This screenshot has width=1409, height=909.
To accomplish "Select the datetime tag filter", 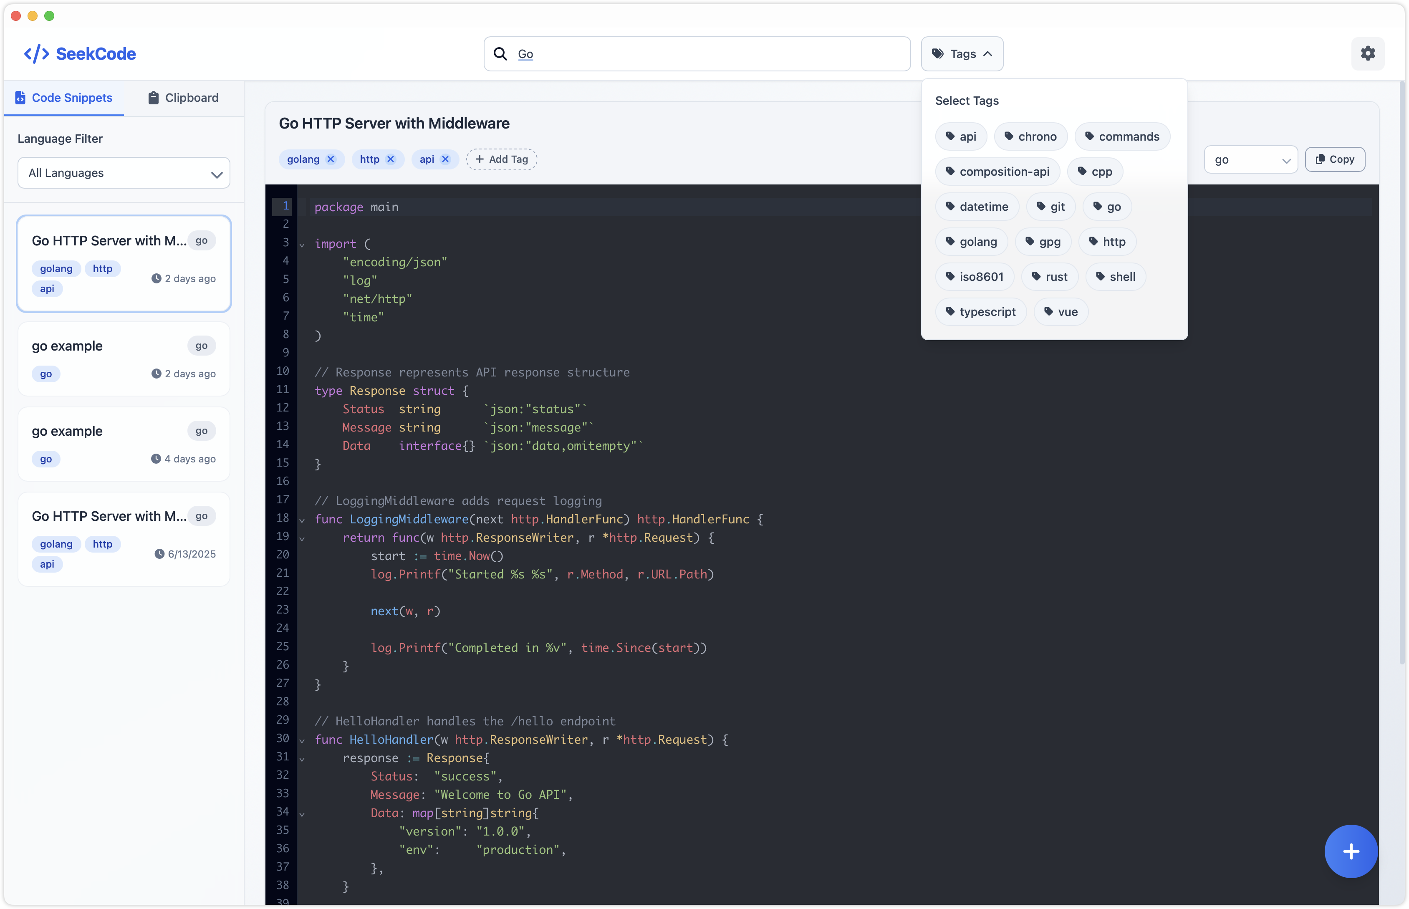I will pyautogui.click(x=977, y=207).
